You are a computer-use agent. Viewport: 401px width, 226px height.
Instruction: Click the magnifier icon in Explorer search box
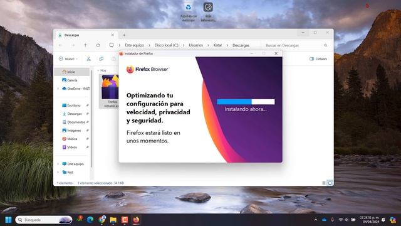click(x=326, y=45)
